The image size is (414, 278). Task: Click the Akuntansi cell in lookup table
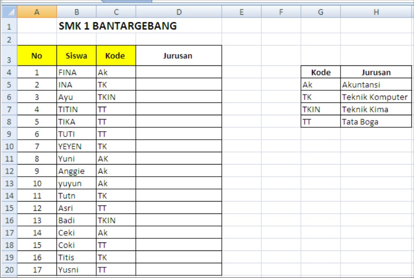(376, 85)
